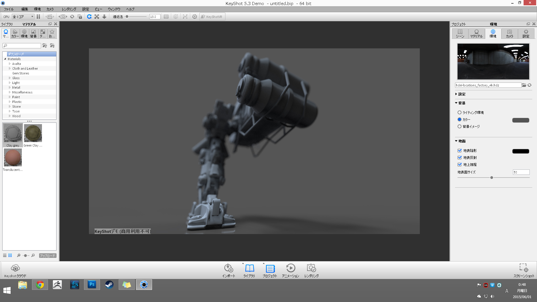537x302 pixels.
Task: Open the CPU cores dropdown
Action: [x=23, y=16]
